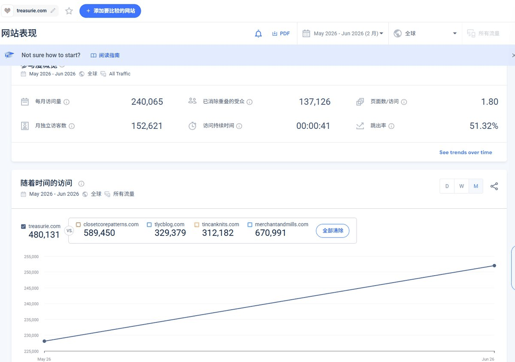Click the 329,379 tlycblog value
This screenshot has height=362, width=515.
(170, 233)
